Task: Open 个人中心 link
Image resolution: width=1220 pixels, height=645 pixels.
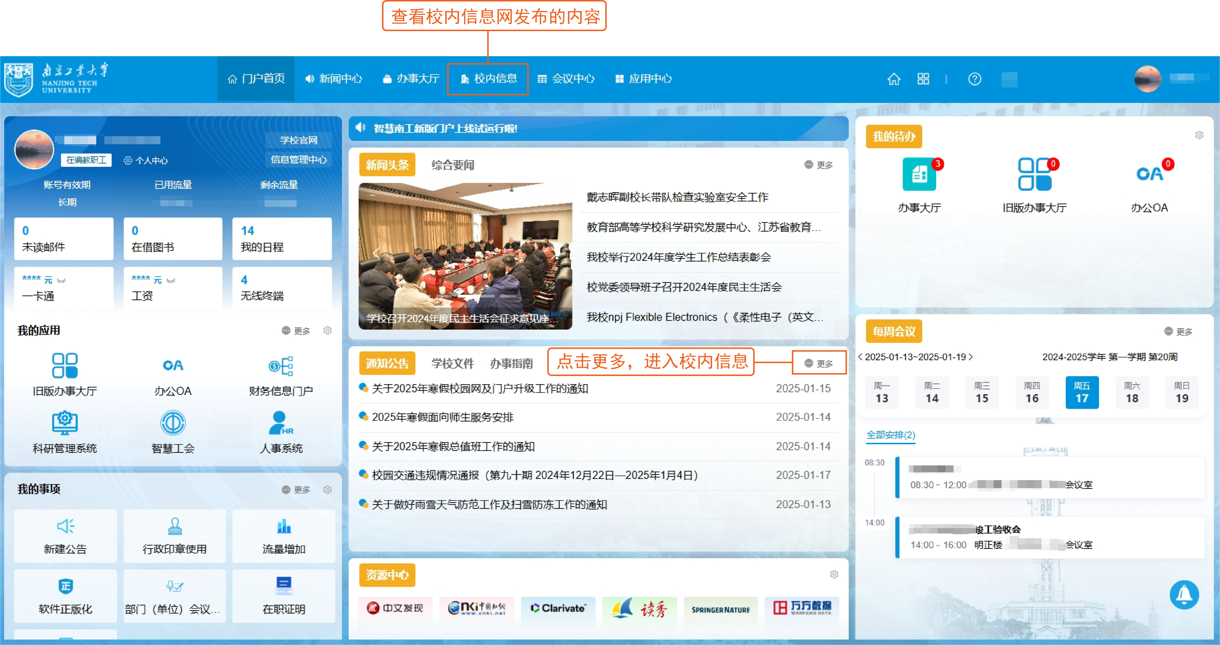Action: tap(146, 160)
